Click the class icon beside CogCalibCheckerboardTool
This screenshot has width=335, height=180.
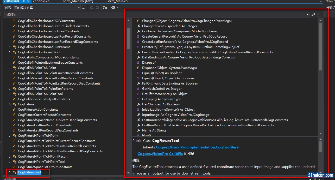15,52
